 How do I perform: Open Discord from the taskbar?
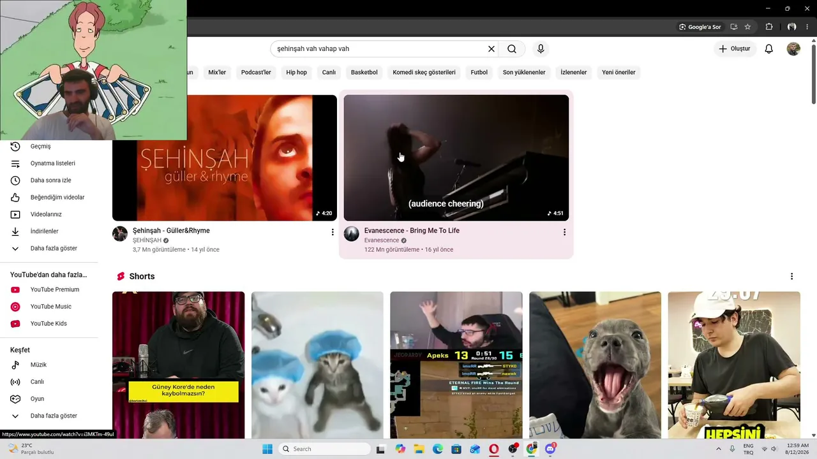click(x=550, y=449)
